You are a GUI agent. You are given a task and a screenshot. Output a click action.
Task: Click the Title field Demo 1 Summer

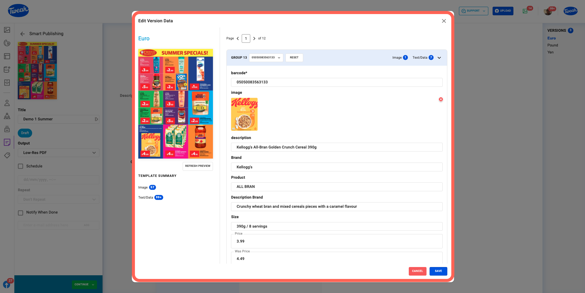tap(58, 119)
